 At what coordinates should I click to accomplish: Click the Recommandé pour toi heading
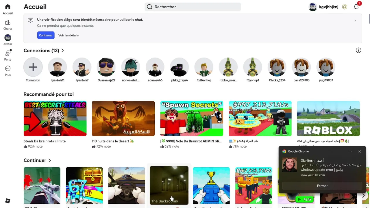point(49,94)
